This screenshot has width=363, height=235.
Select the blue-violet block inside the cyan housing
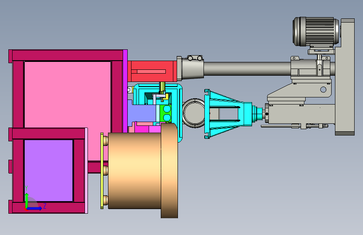[x=142, y=113]
